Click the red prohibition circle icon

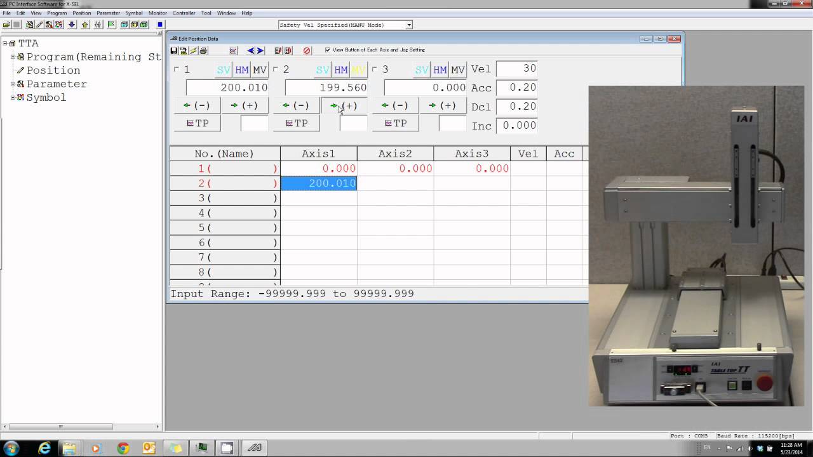[307, 50]
